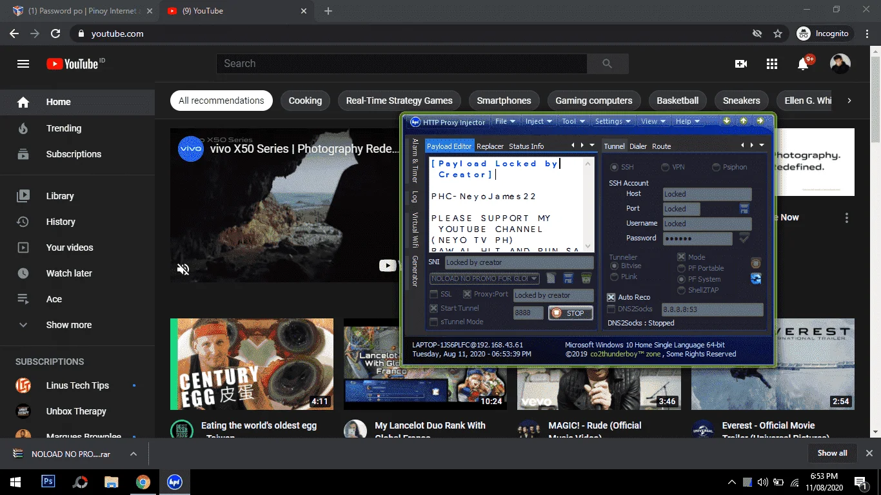Viewport: 881px width, 495px height.
Task: Click the blue save disk icon under SNI
Action: tap(568, 278)
